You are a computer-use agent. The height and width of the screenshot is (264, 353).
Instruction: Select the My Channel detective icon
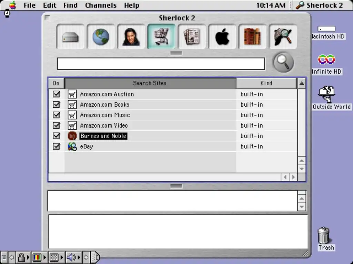pyautogui.click(x=283, y=36)
